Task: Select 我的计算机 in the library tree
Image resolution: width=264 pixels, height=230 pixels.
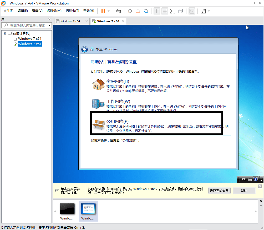Action: 21,33
